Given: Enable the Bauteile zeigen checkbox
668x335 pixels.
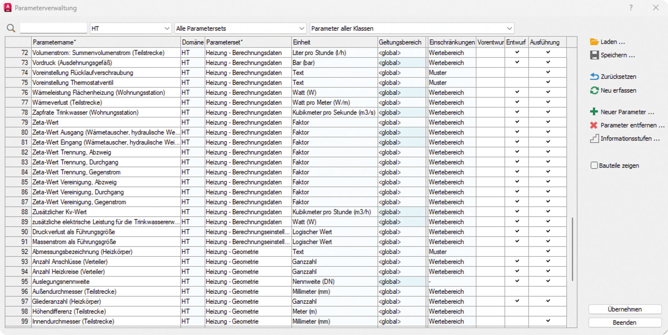Looking at the screenshot, I should (x=594, y=165).
